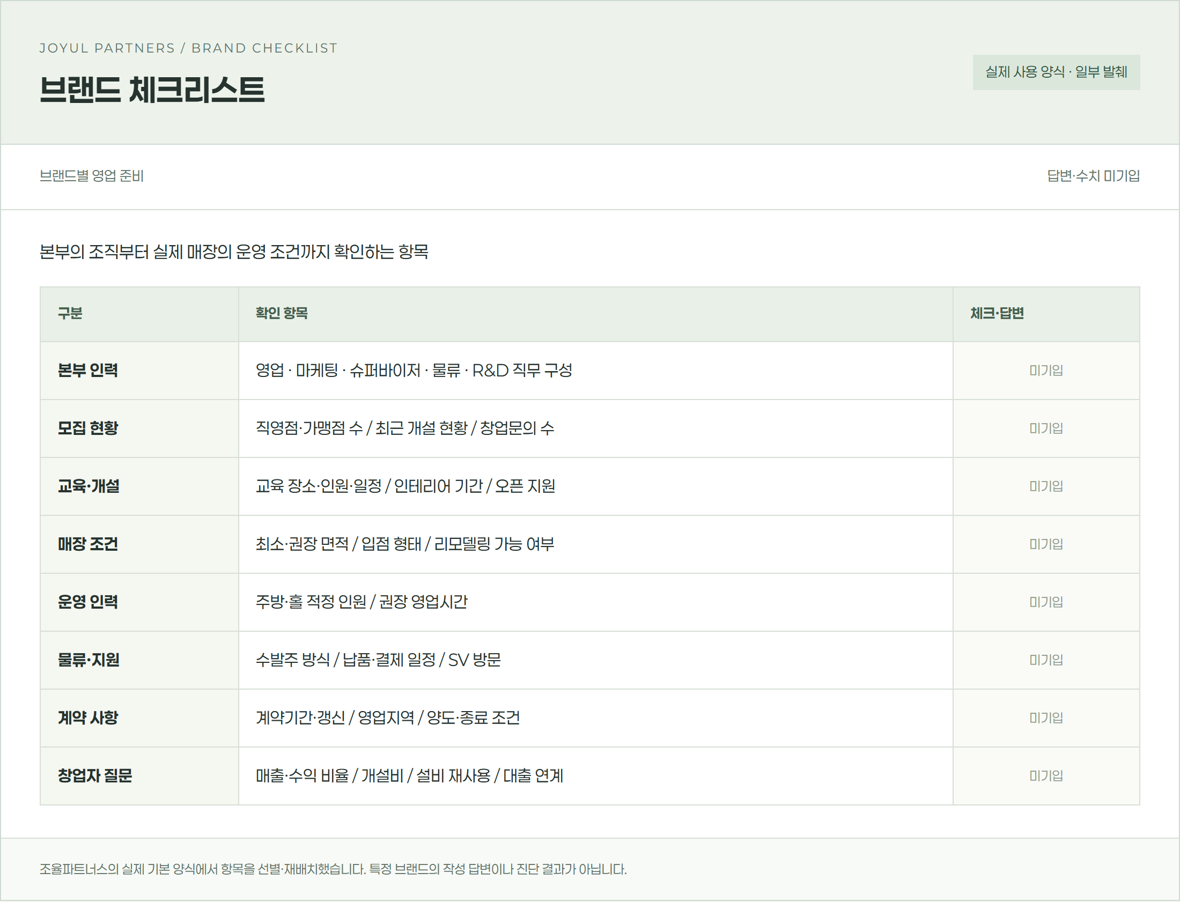Select the '본부 인력' row label
1180x902 pixels.
88,371
